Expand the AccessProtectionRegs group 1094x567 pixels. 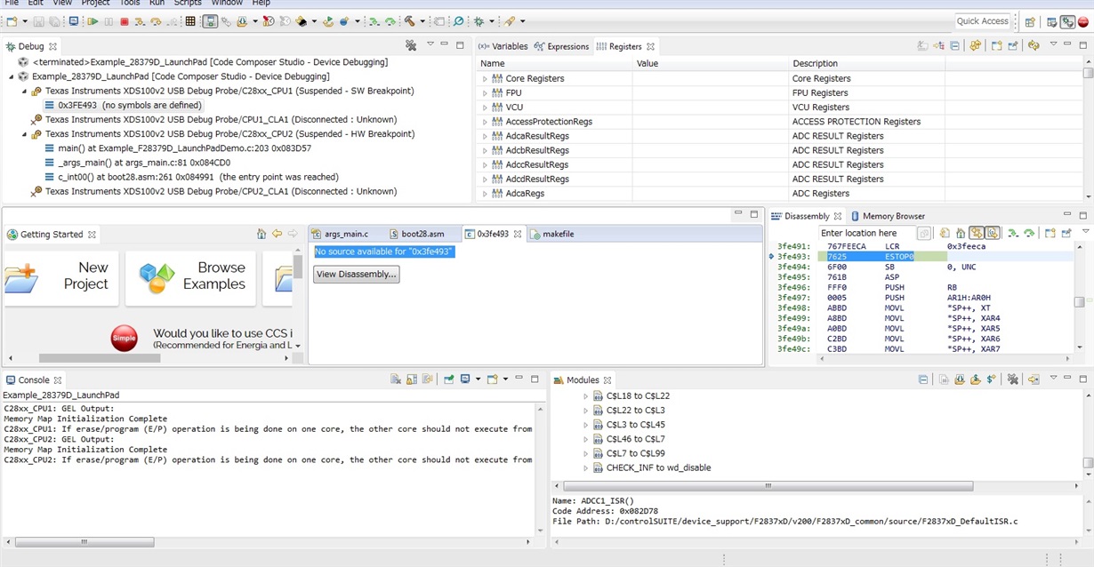point(485,122)
